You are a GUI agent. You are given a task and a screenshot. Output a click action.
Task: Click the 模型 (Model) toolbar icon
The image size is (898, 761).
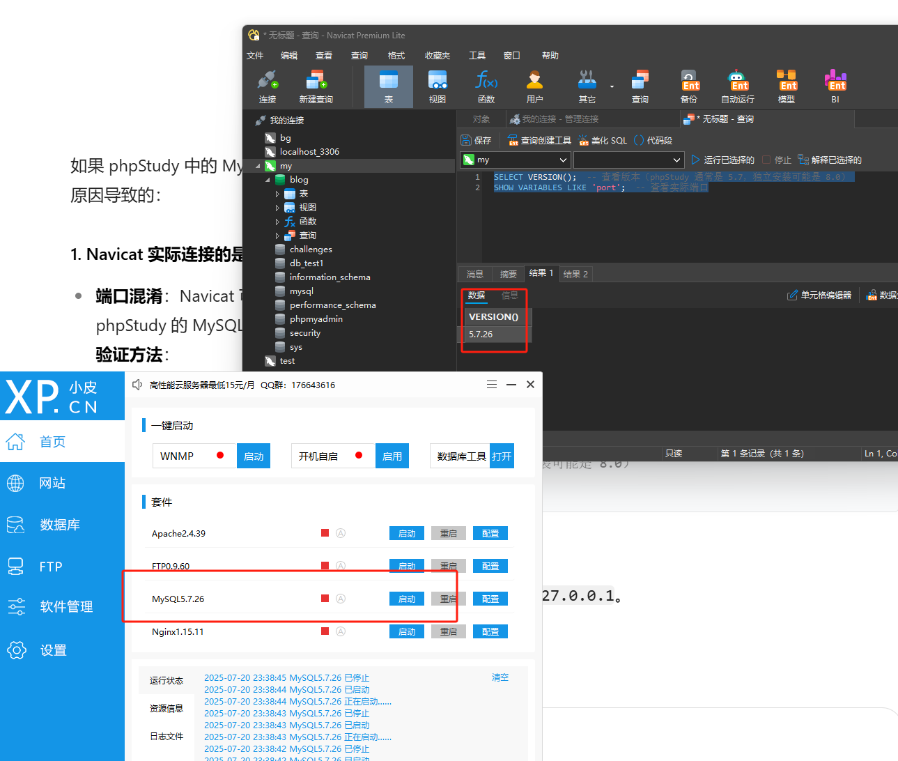(x=787, y=86)
